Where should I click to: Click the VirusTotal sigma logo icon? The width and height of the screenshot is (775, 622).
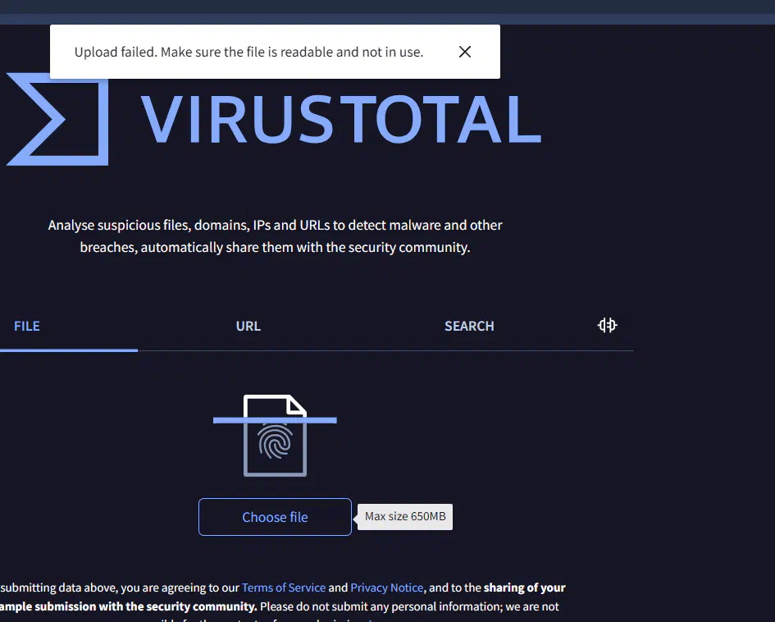click(57, 119)
